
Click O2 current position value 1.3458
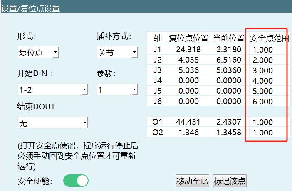coord(229,132)
